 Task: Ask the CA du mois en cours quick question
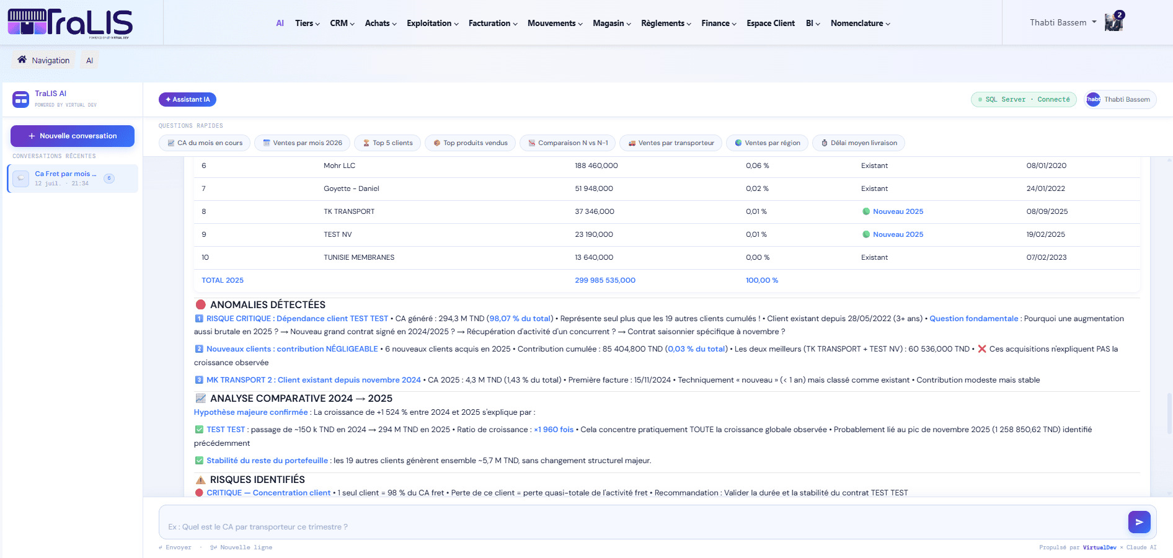(x=205, y=143)
